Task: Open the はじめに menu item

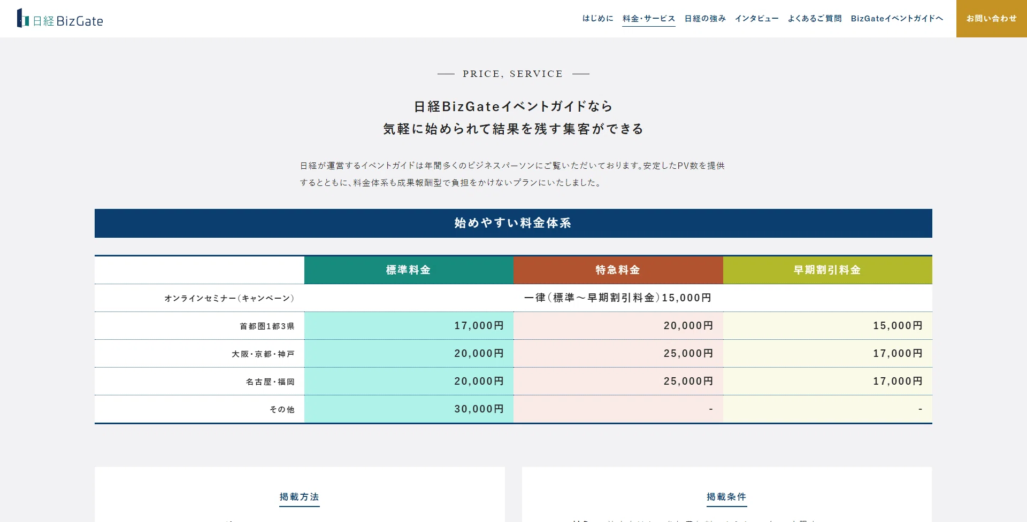Action: 598,19
